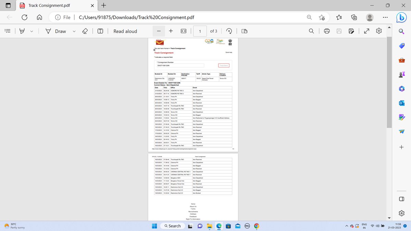411x231 pixels.
Task: Click the Track More button
Action: (x=224, y=65)
